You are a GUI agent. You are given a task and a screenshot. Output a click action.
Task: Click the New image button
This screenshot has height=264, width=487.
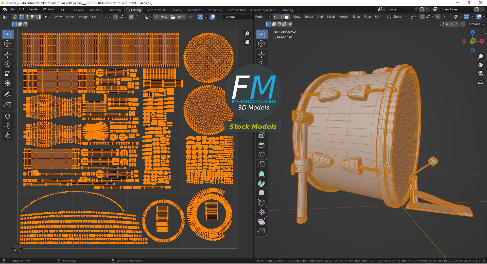click(x=161, y=17)
